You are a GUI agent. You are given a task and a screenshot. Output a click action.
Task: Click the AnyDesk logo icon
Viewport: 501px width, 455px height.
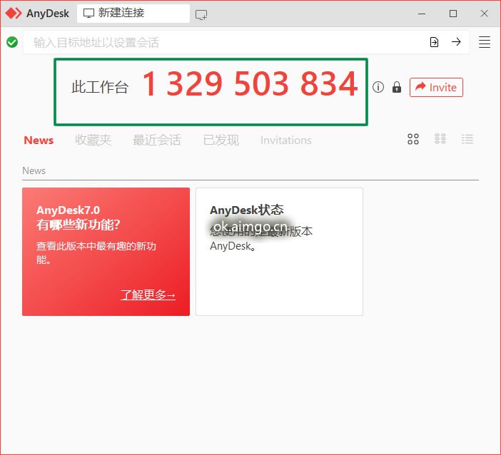point(14,14)
